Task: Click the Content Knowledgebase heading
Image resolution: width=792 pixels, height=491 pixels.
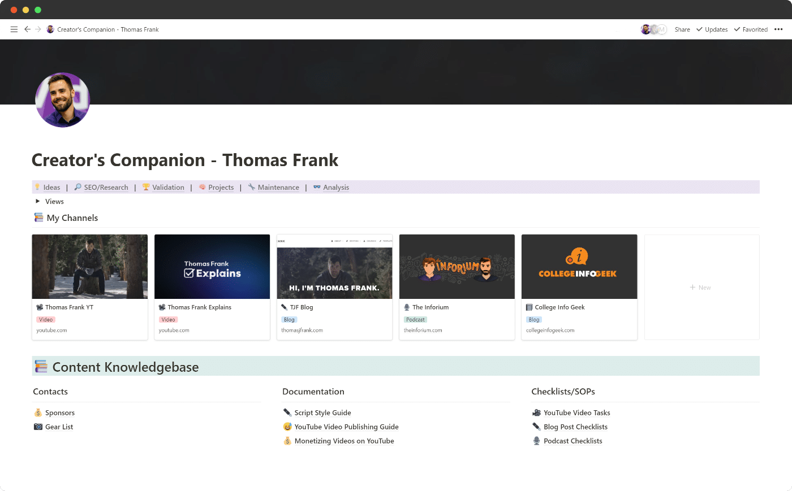Action: [x=126, y=367]
